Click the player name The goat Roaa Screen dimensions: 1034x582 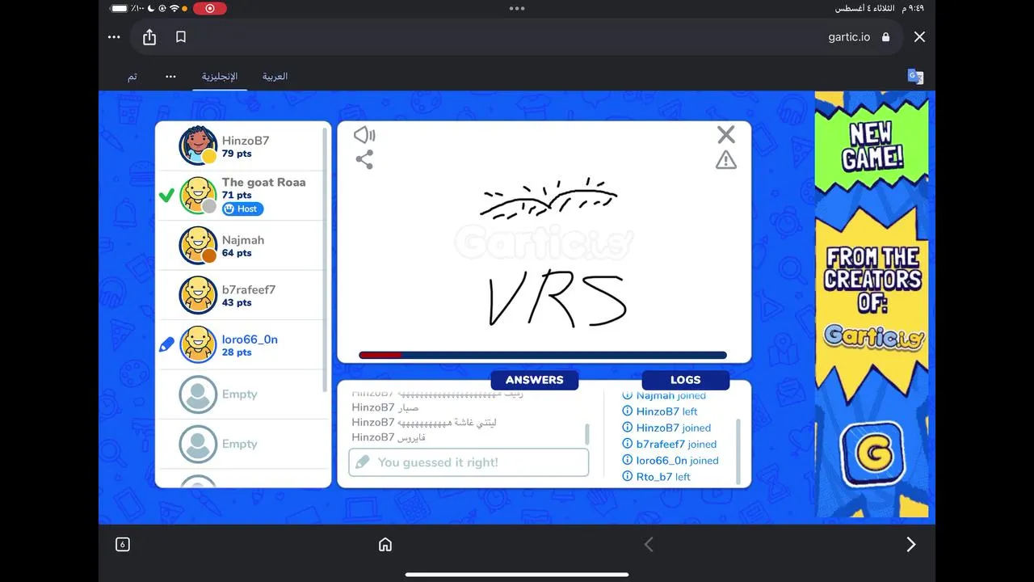(x=264, y=183)
